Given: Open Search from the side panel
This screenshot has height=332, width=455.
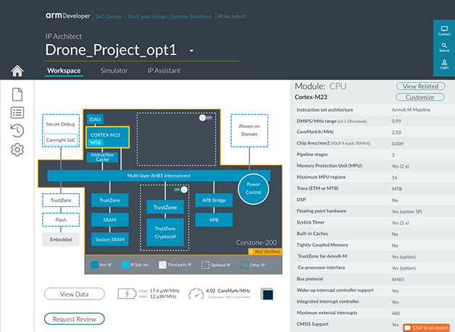Looking at the screenshot, I should [444, 48].
